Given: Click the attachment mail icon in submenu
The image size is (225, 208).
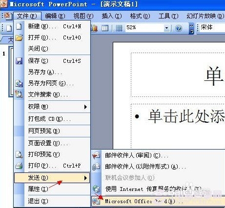Looking at the screenshot, I should click(96, 167).
